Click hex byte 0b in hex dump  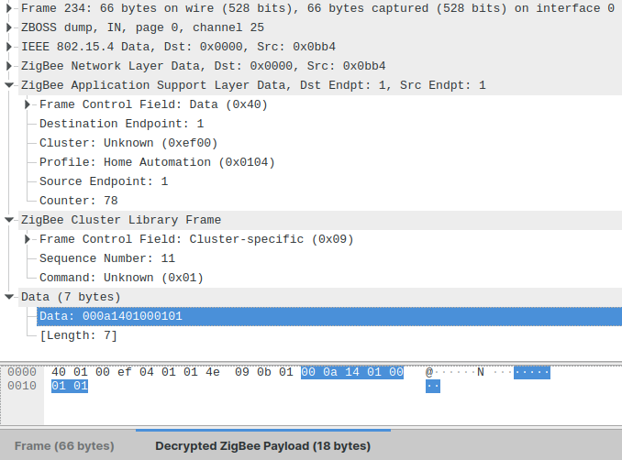pos(264,372)
